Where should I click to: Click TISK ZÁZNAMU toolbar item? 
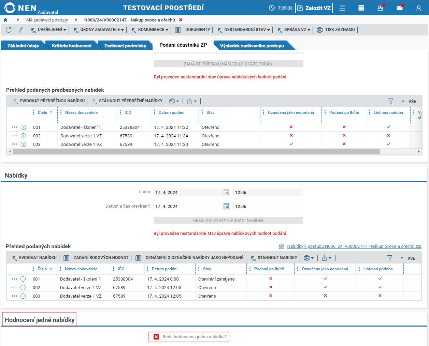[336, 30]
